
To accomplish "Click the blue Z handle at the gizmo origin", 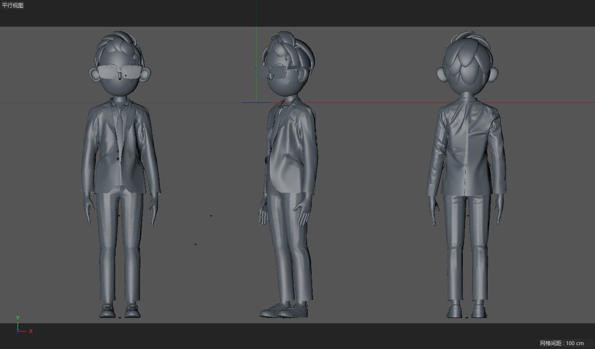I will point(17,332).
